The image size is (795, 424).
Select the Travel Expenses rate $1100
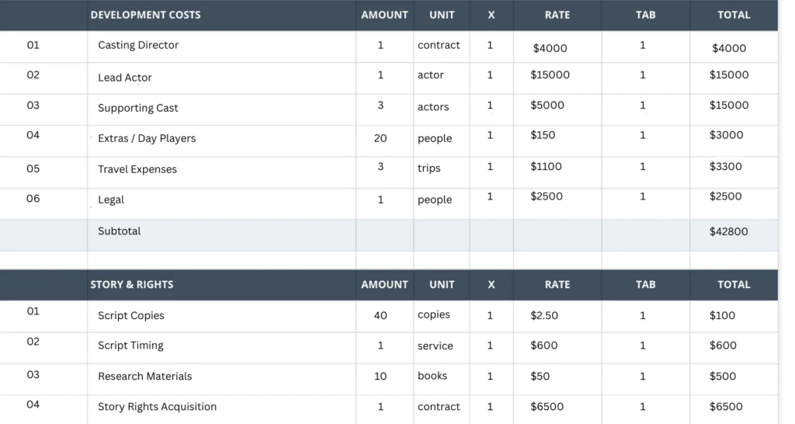(x=546, y=166)
